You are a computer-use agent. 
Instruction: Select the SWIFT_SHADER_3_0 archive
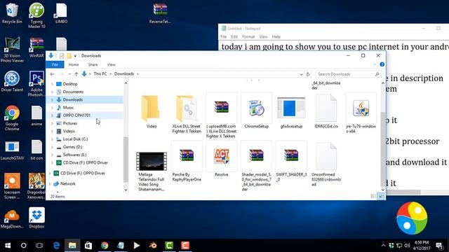click(x=291, y=162)
